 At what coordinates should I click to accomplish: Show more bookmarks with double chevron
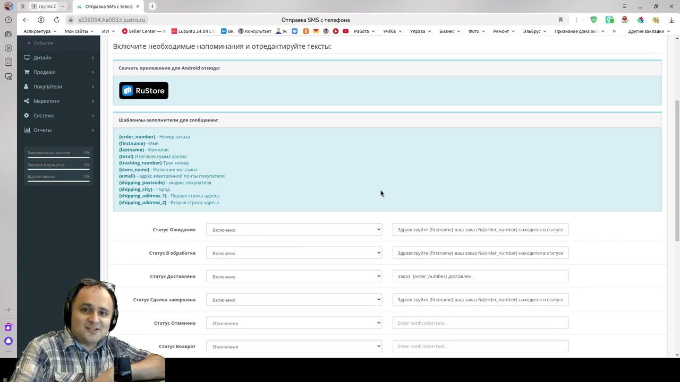pos(614,31)
